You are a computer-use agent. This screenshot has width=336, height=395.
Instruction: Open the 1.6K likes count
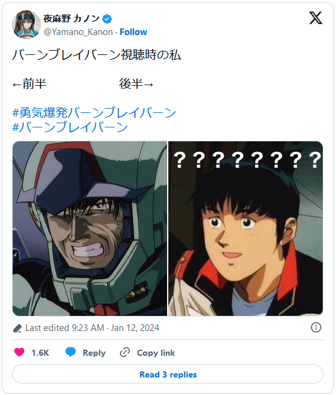coord(40,353)
